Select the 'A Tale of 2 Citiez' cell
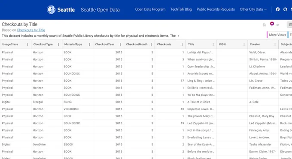Image resolution: width=292 pixels, height=159 pixels. 201,102
